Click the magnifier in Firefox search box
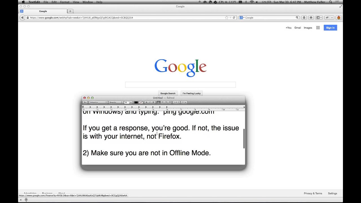This screenshot has height=203, width=361. pyautogui.click(x=297, y=17)
